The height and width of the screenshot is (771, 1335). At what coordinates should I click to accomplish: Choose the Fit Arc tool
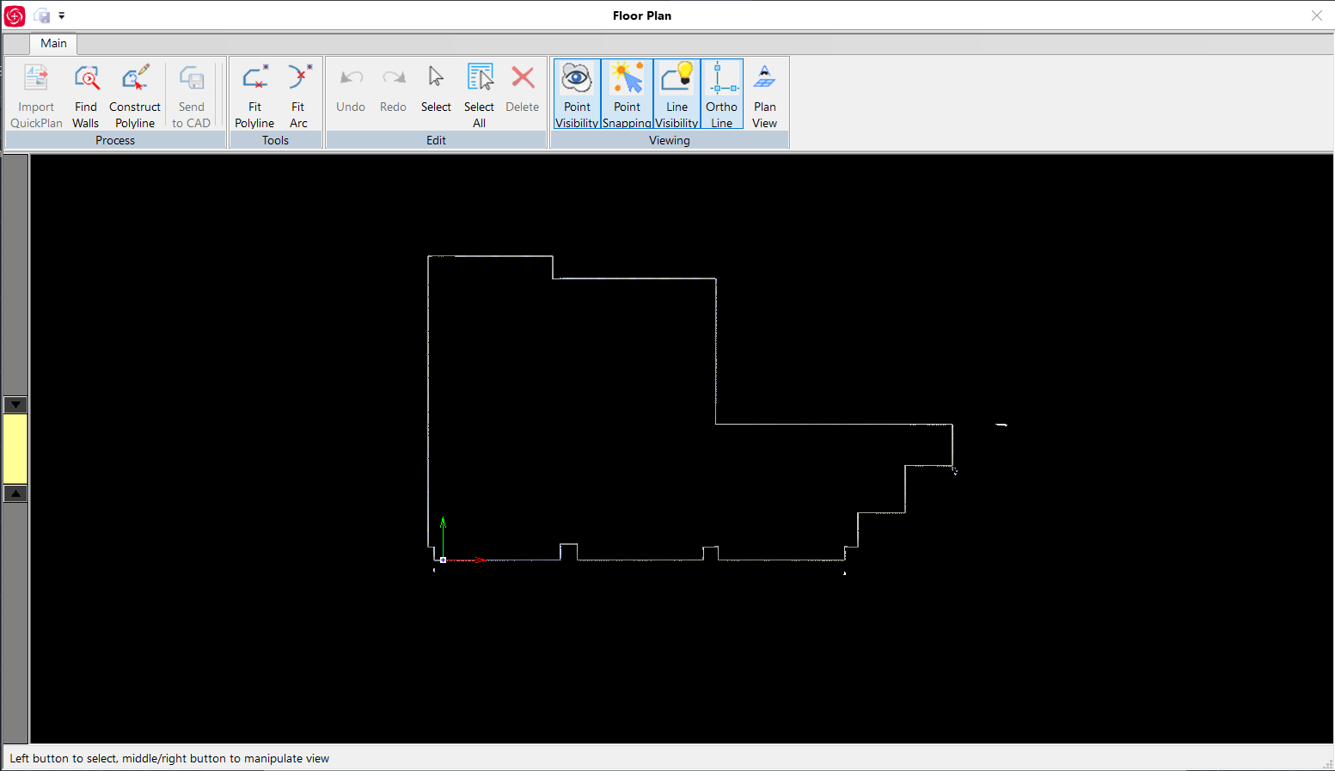[x=298, y=95]
